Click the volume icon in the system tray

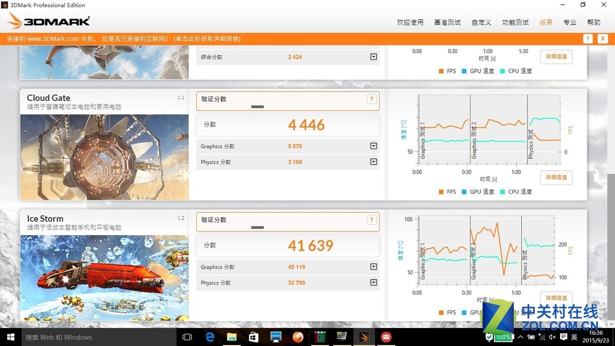[x=552, y=337]
